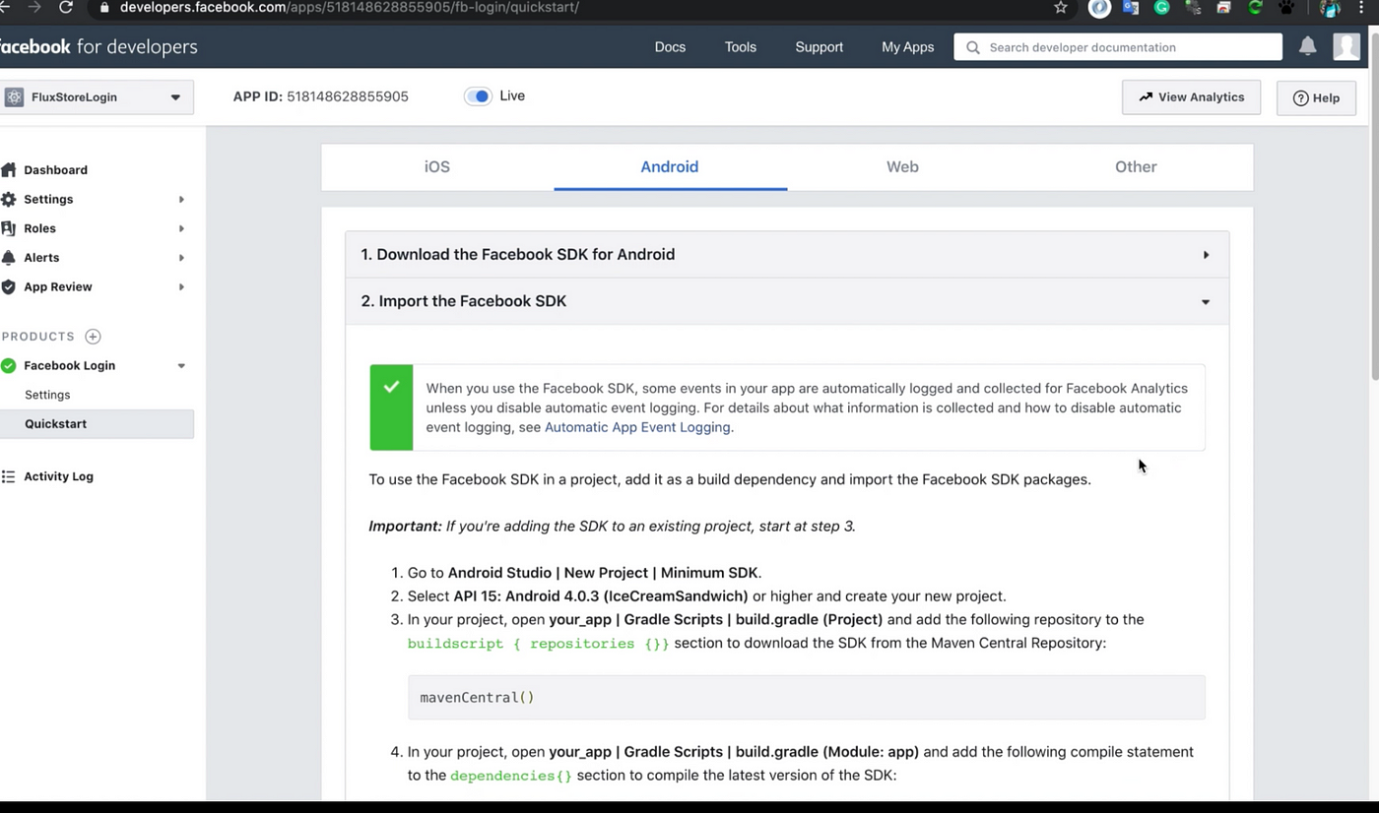The image size is (1379, 813).
Task: Click the search magnifier icon
Action: coord(973,47)
